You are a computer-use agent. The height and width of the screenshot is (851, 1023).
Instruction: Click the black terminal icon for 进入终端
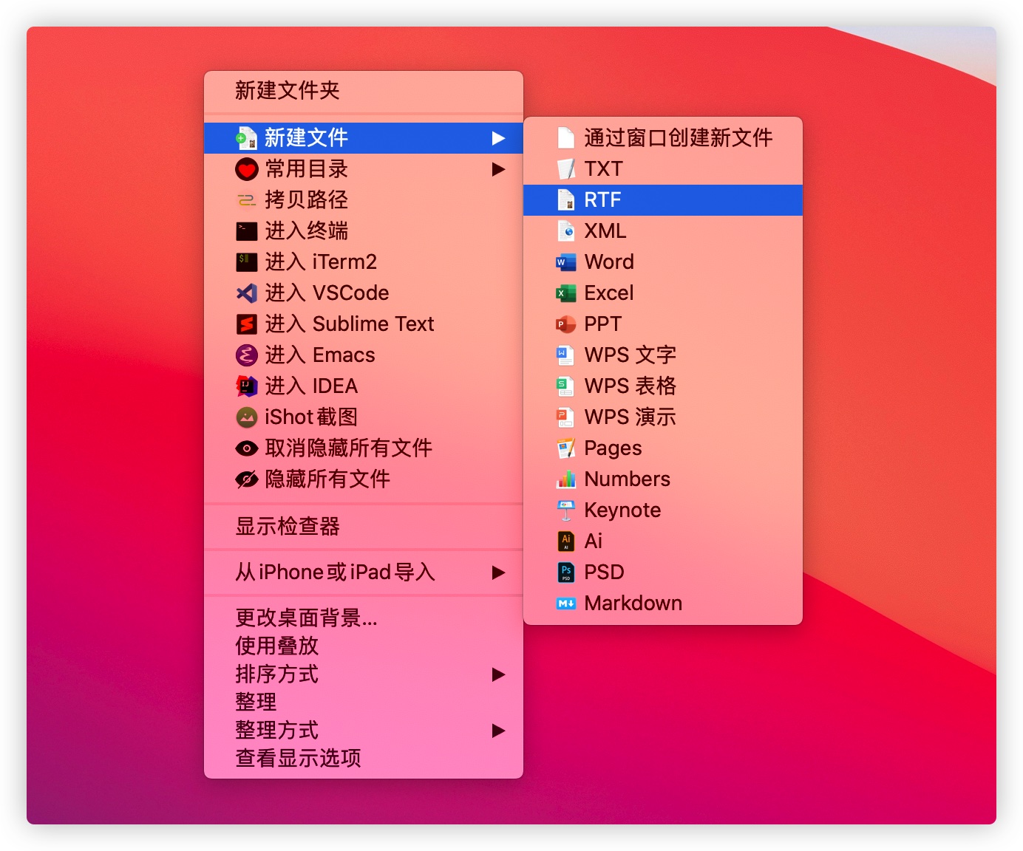[246, 231]
